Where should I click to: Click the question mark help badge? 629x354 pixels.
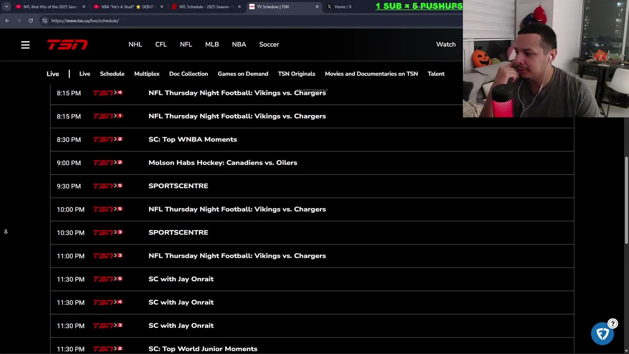(x=613, y=324)
